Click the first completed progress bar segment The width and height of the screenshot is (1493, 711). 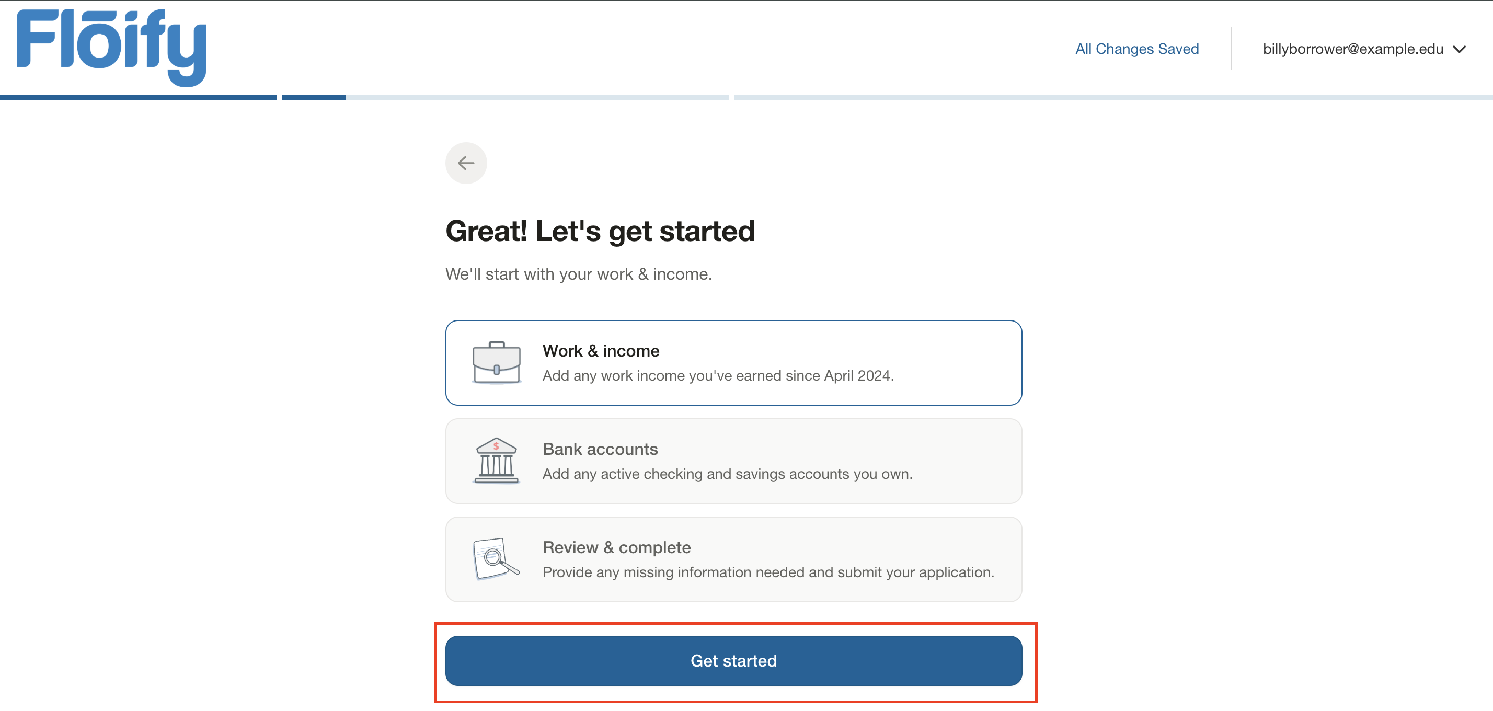138,98
